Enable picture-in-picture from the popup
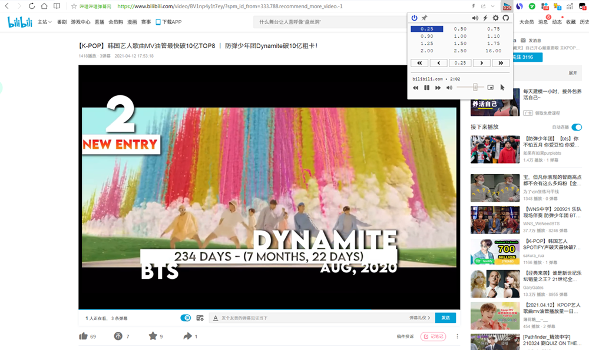589x350 pixels. coord(491,88)
